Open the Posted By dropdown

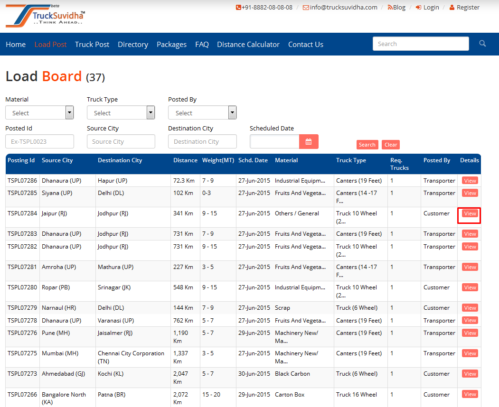tap(202, 113)
